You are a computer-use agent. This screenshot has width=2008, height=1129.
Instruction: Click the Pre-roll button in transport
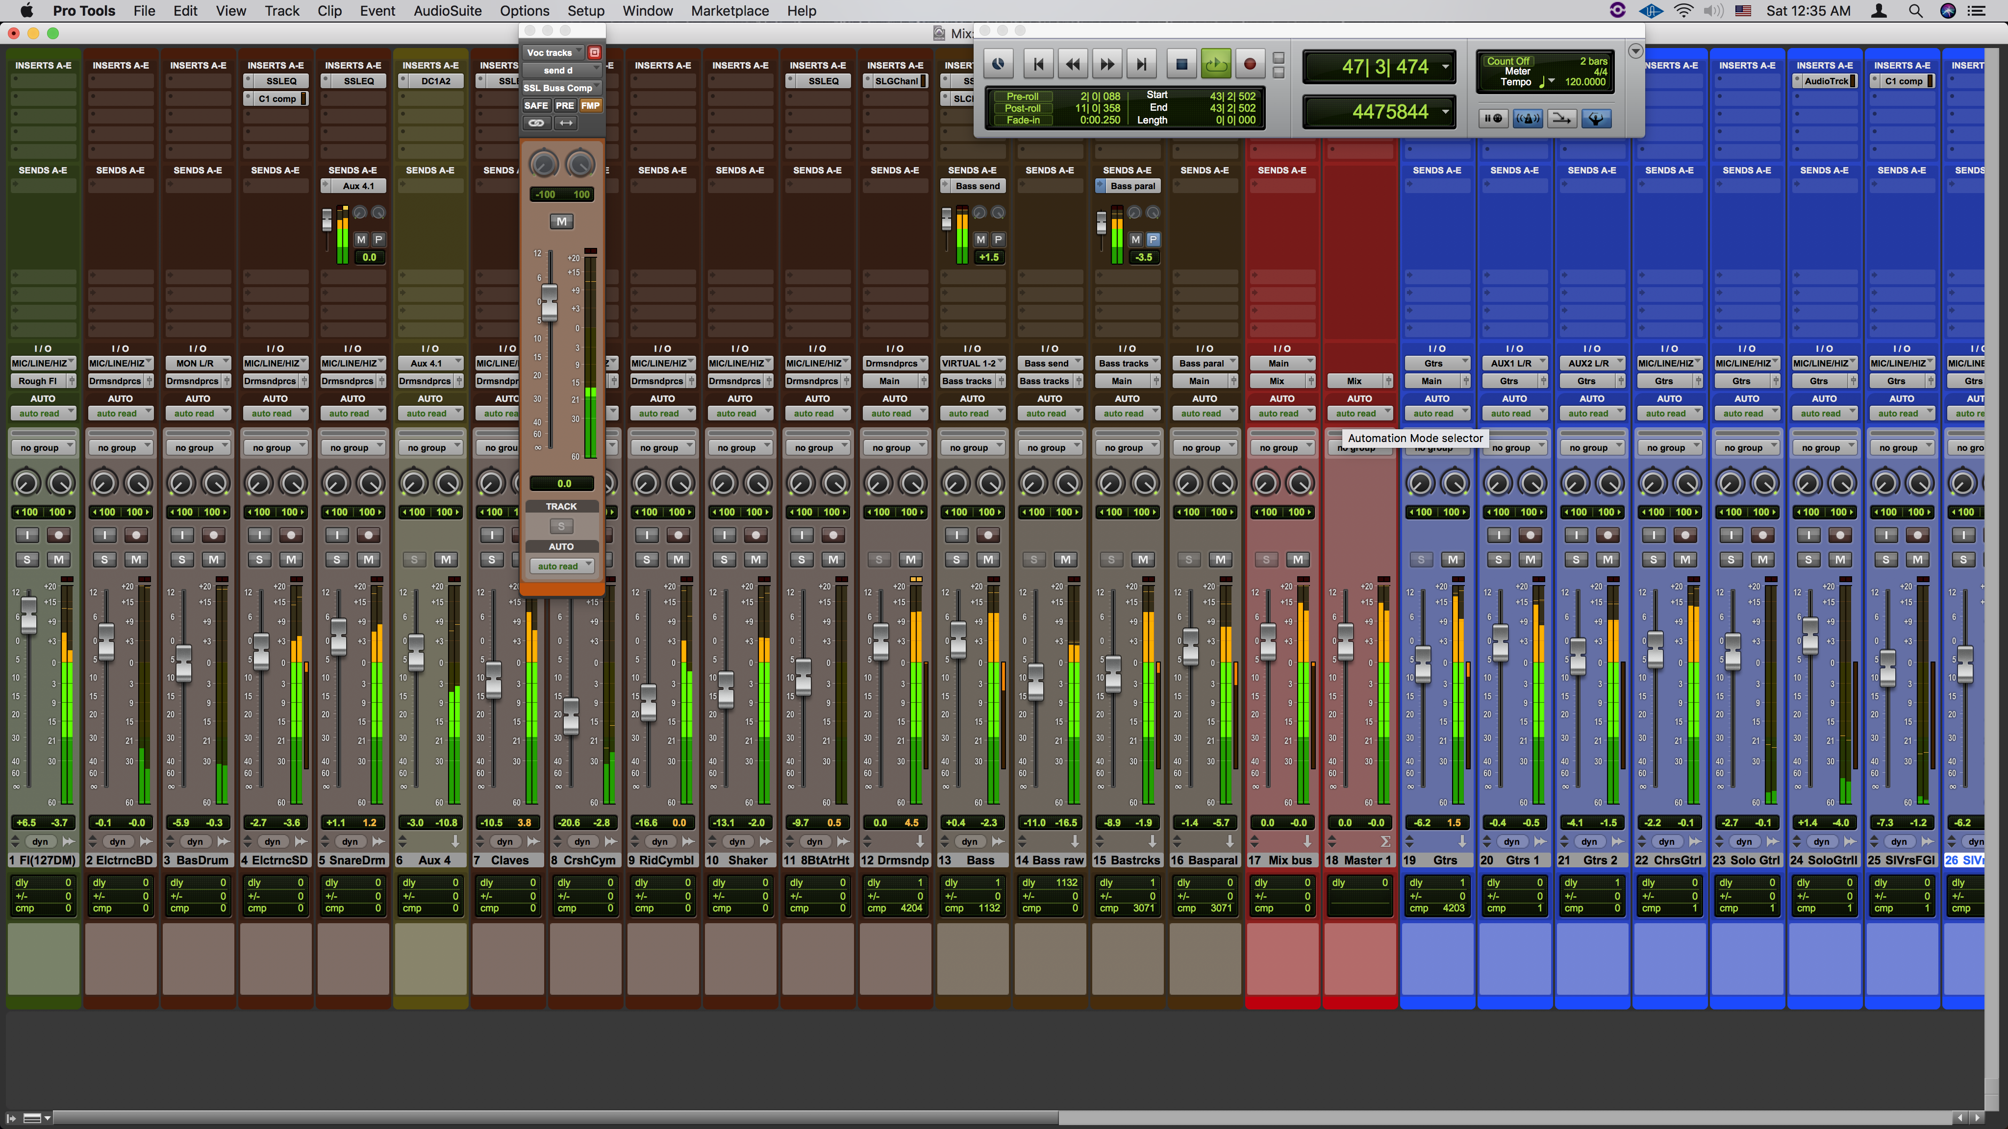tap(1022, 97)
